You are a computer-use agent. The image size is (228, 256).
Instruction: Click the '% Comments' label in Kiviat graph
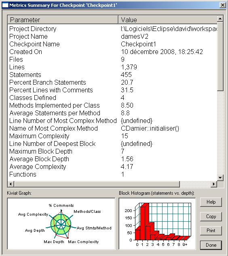tap(61, 205)
